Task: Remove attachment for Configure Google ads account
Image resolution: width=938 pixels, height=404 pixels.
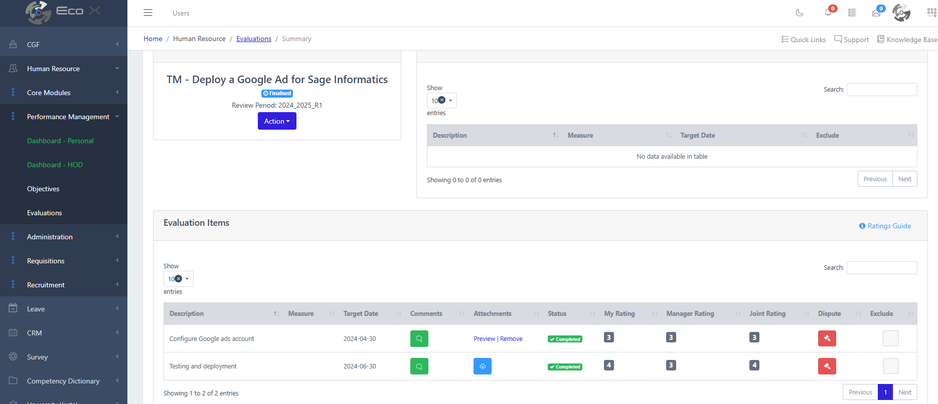Action: pos(511,339)
